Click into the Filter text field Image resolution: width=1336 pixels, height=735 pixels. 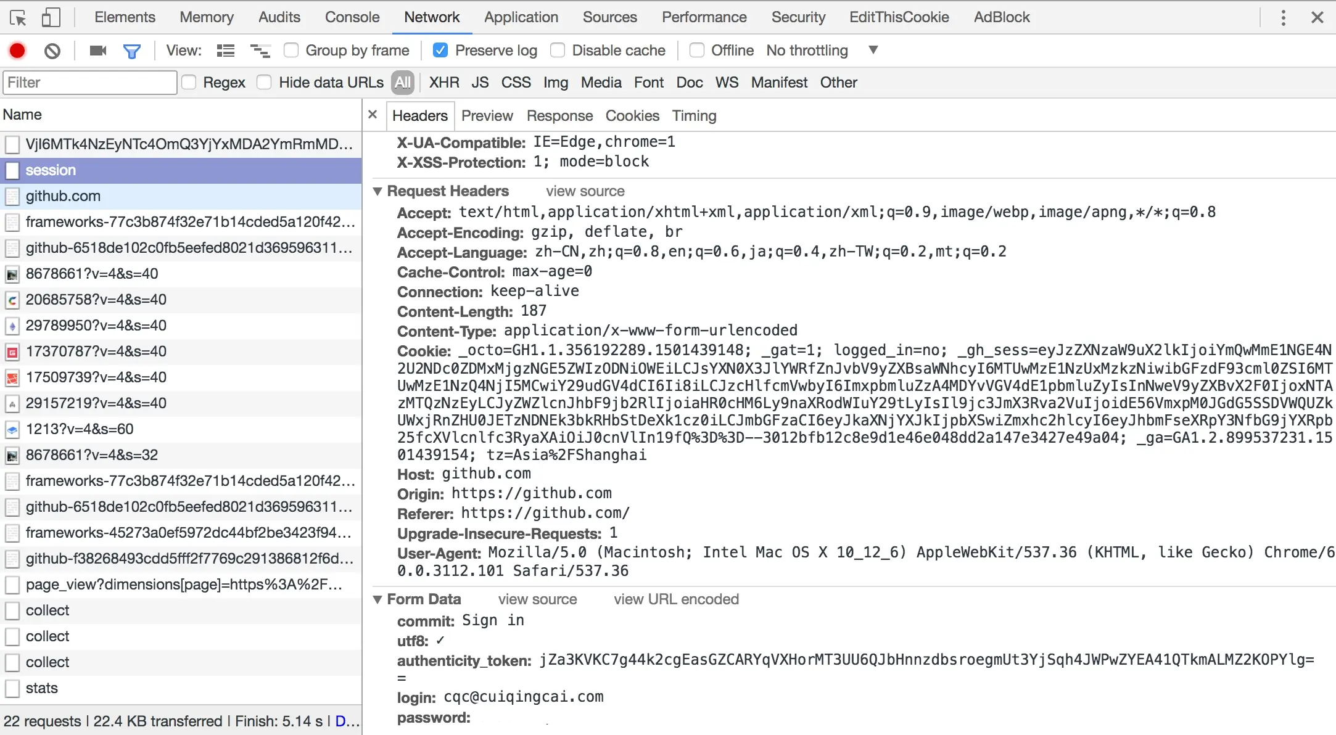tap(90, 83)
